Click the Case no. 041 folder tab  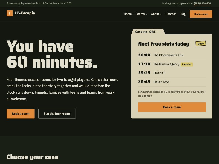[x=148, y=32]
